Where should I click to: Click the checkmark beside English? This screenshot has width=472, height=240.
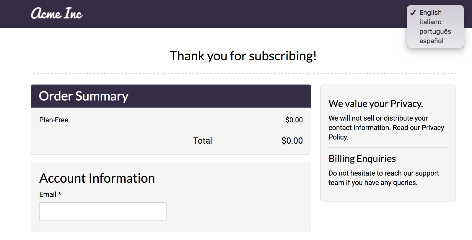coord(413,12)
